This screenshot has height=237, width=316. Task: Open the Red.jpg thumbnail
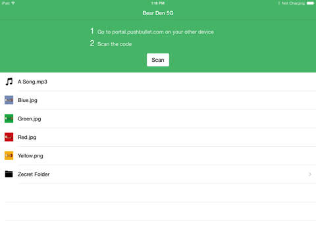coord(9,137)
